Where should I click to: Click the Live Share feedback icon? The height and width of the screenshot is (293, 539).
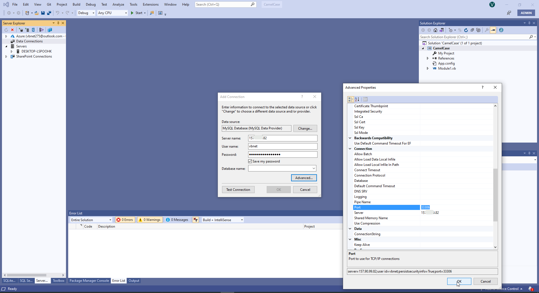(x=509, y=13)
